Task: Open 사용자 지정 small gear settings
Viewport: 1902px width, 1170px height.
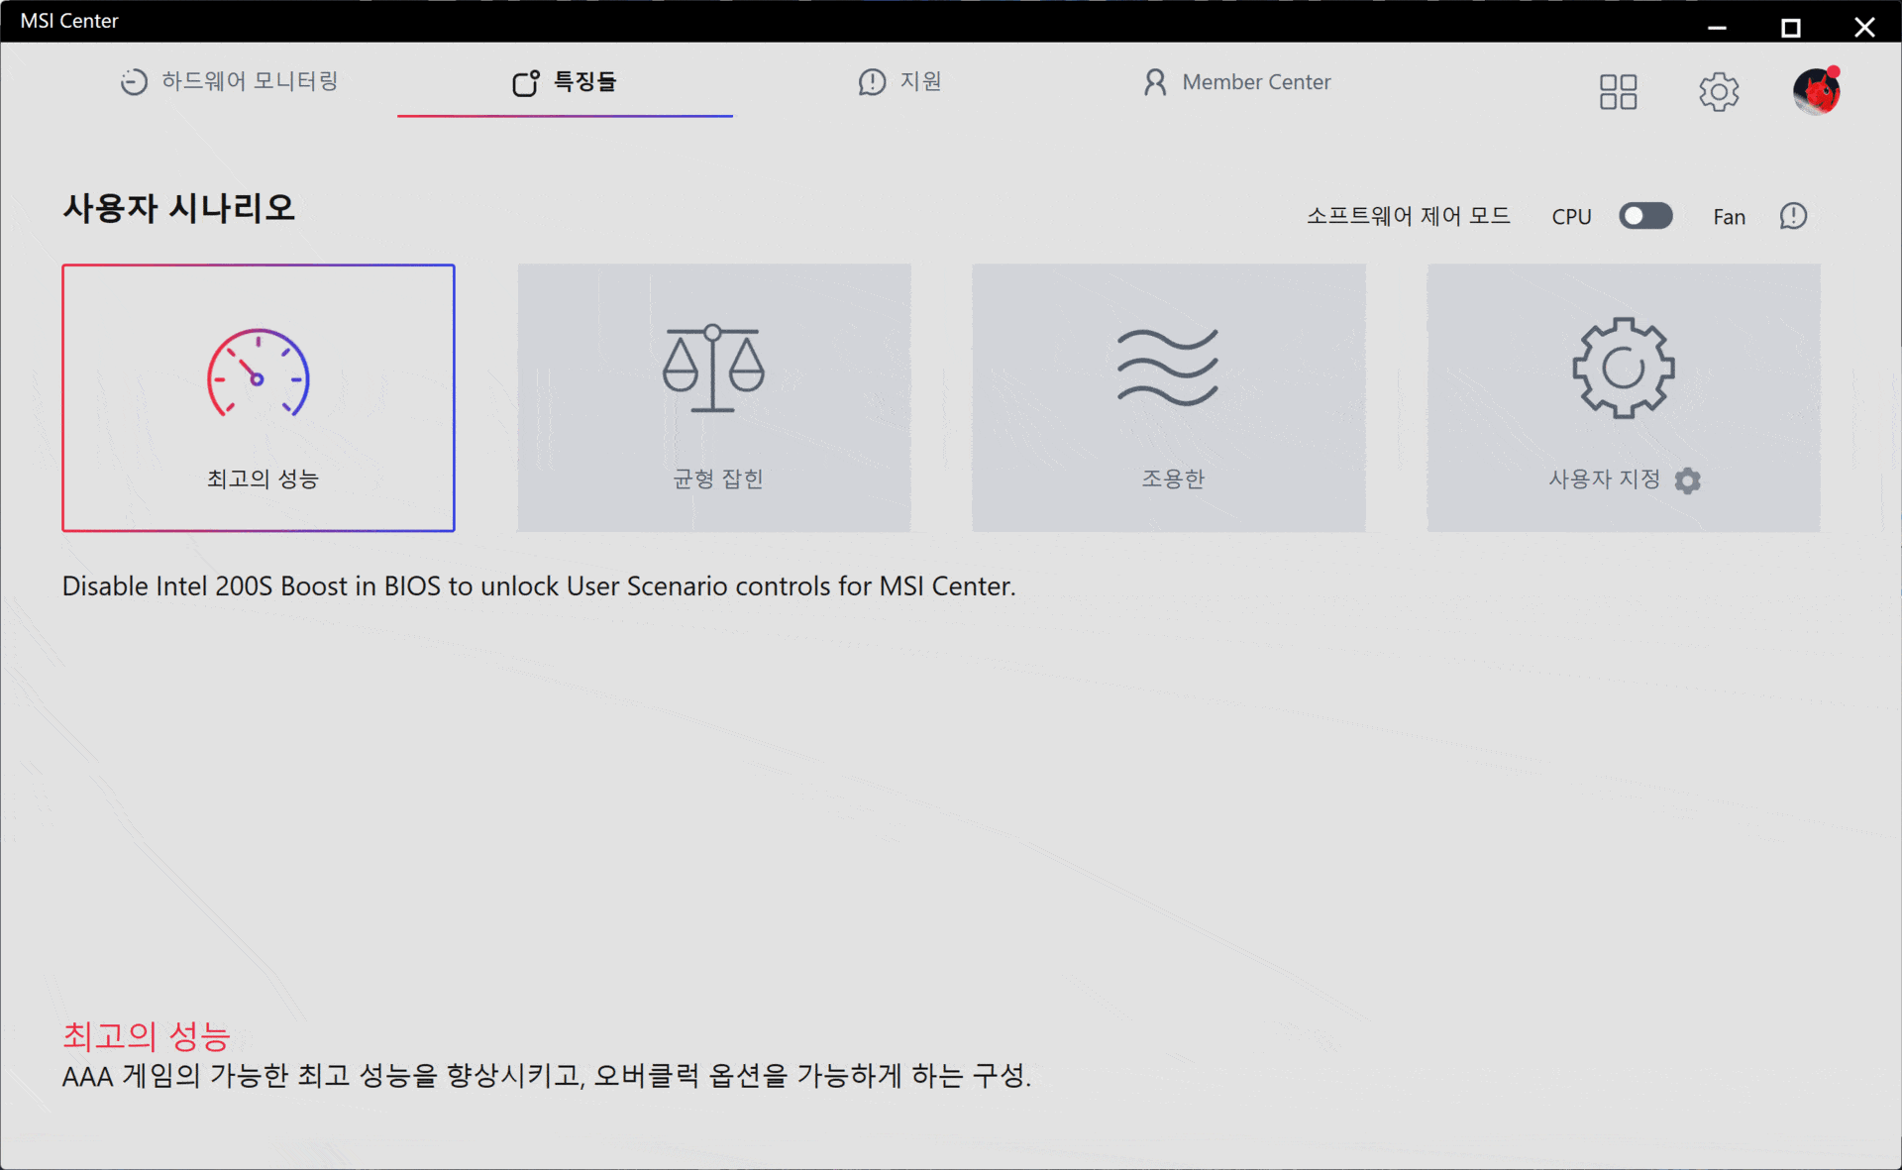Action: point(1688,480)
